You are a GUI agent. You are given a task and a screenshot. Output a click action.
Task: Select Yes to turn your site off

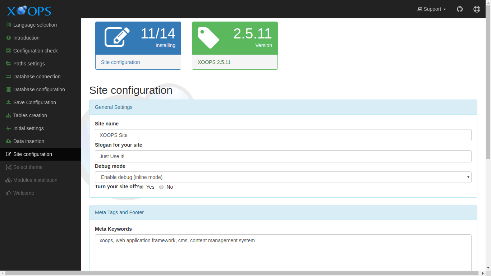click(x=141, y=187)
